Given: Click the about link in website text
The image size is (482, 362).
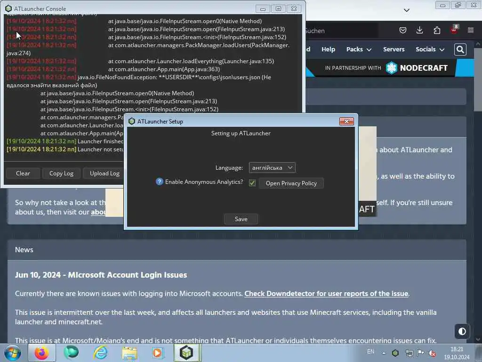Looking at the screenshot, I should pyautogui.click(x=98, y=212).
